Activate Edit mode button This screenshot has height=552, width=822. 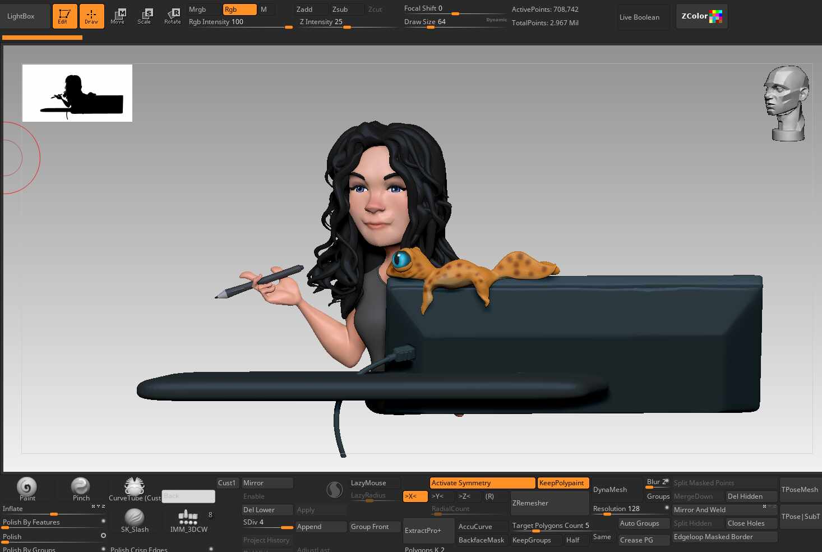click(x=64, y=16)
